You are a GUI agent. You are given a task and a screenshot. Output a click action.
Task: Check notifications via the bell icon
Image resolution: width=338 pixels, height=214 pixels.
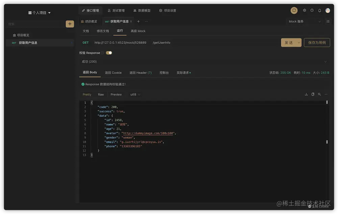pos(319,10)
